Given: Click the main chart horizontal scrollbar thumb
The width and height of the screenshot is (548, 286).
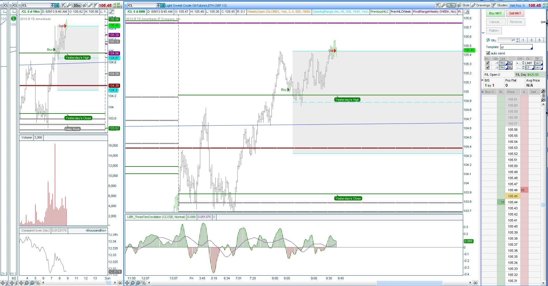Looking at the screenshot, I should 409,283.
